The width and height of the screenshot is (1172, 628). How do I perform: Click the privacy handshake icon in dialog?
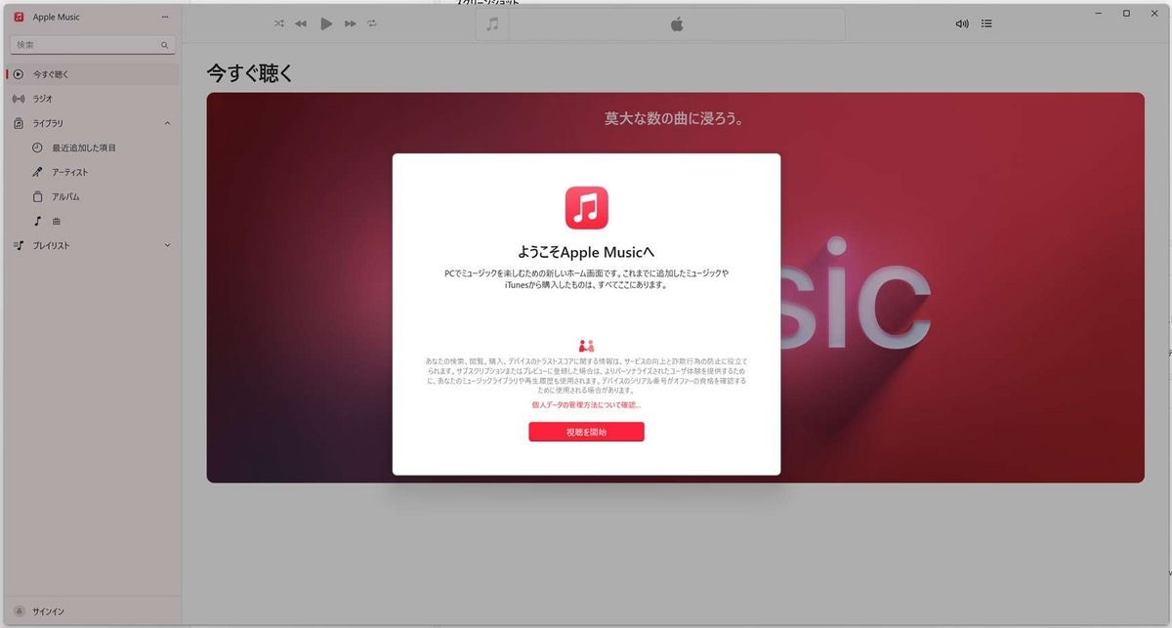point(586,346)
